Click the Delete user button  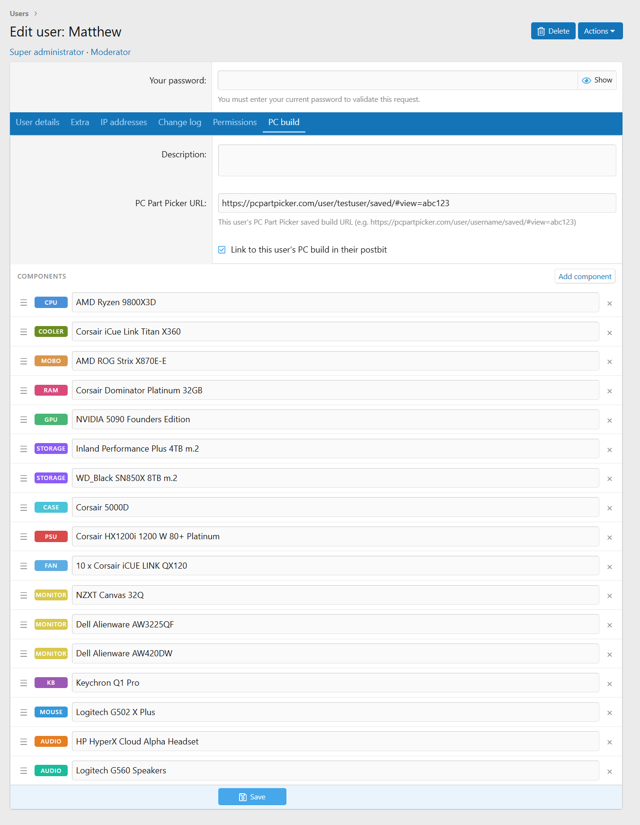pos(553,31)
